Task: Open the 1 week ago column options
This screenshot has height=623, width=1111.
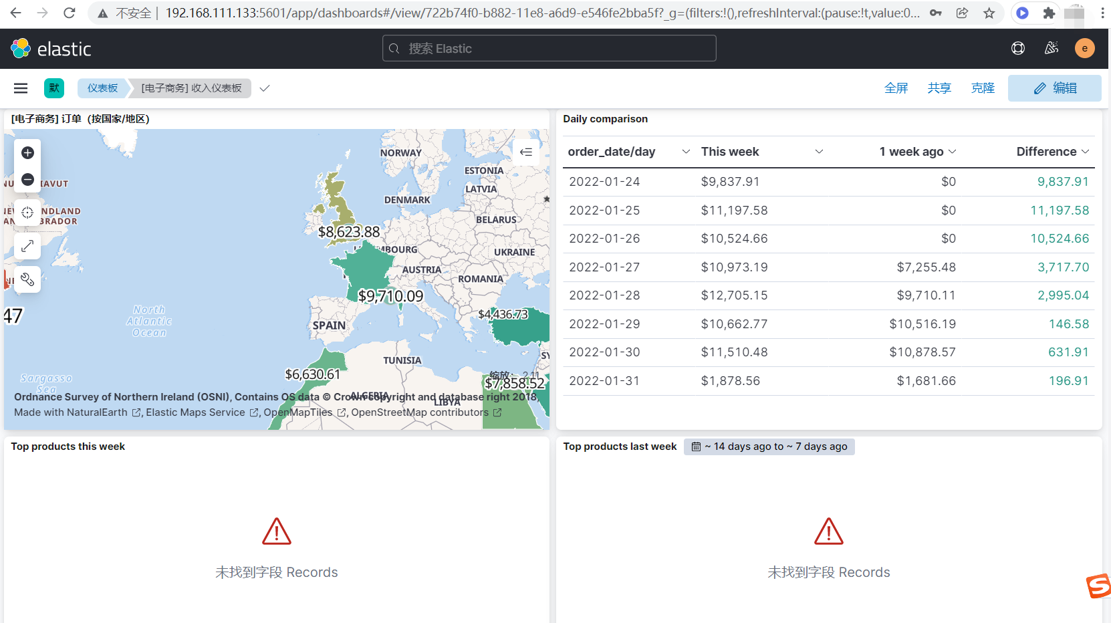Action: (x=952, y=152)
